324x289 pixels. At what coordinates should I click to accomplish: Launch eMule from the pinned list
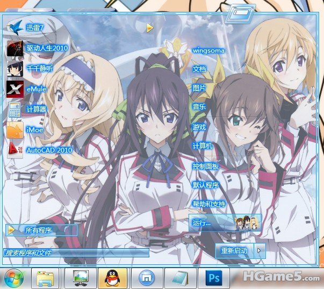pyautogui.click(x=15, y=89)
